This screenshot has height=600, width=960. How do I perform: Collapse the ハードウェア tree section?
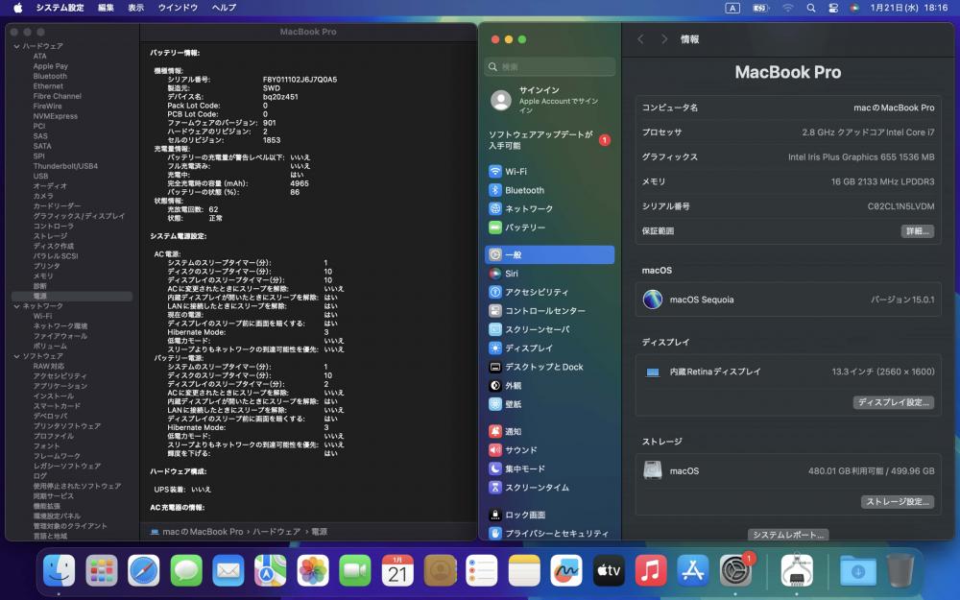(16, 46)
